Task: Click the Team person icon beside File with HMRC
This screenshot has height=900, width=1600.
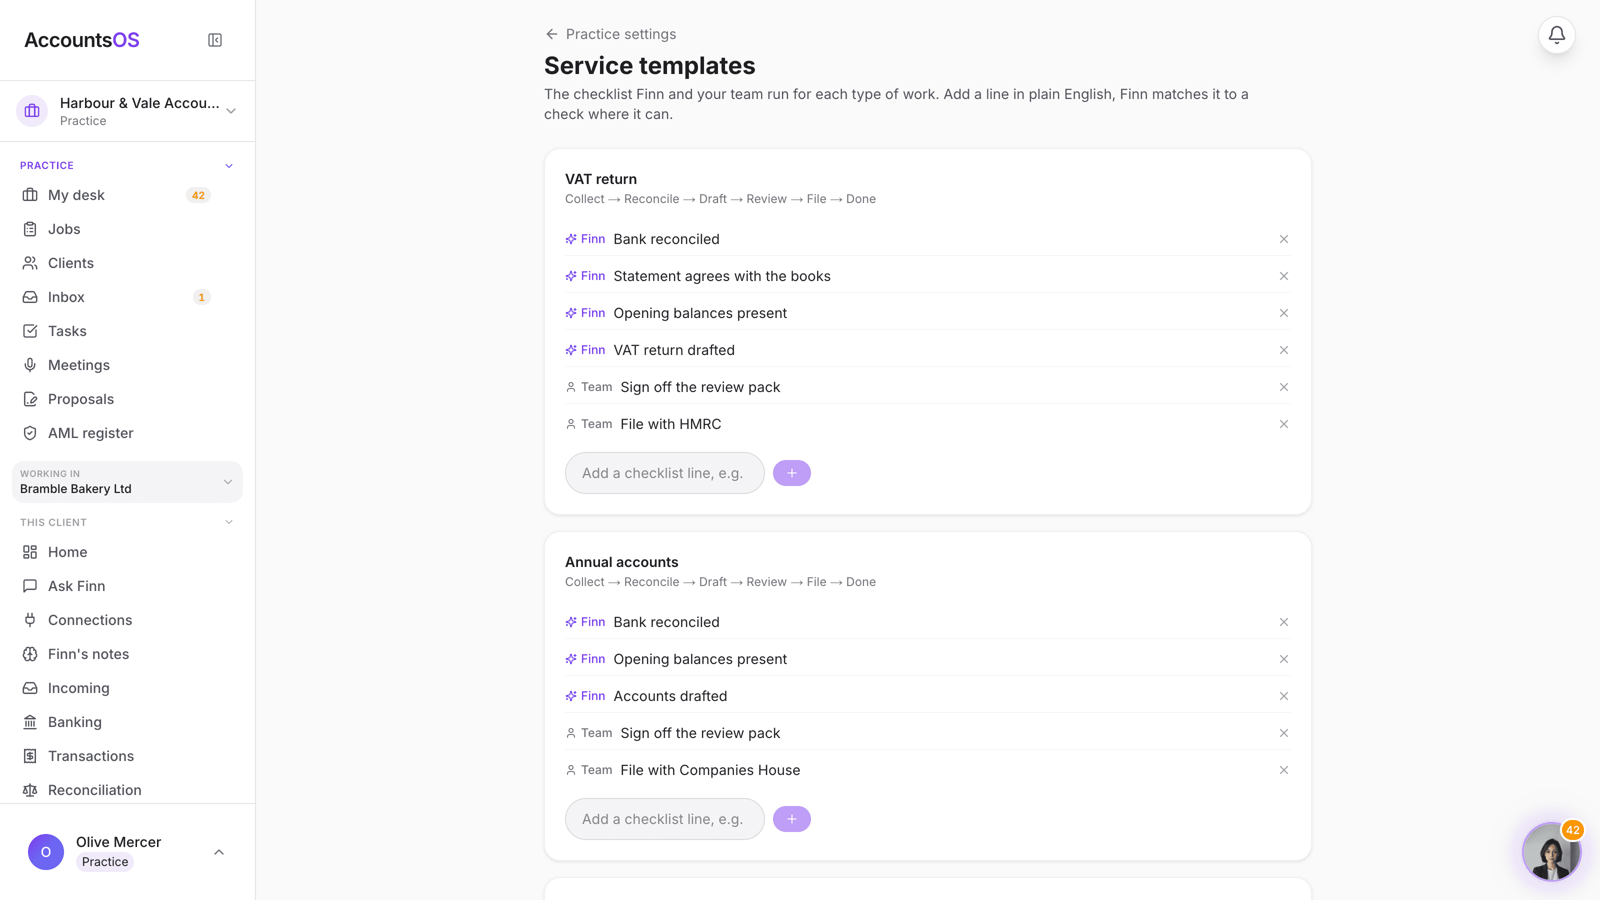Action: 571,424
